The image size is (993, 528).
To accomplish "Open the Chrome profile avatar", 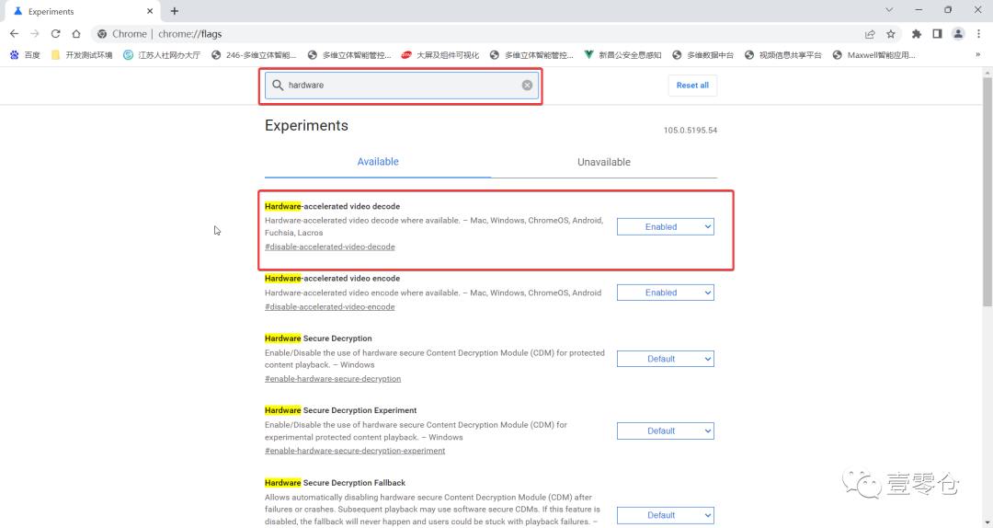I will click(x=958, y=34).
